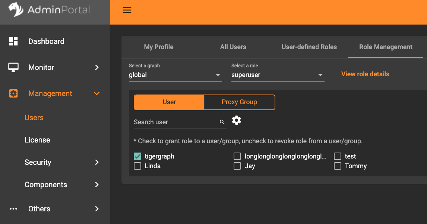The height and width of the screenshot is (224, 427).
Task: Open the License page in sidebar
Action: (37, 140)
